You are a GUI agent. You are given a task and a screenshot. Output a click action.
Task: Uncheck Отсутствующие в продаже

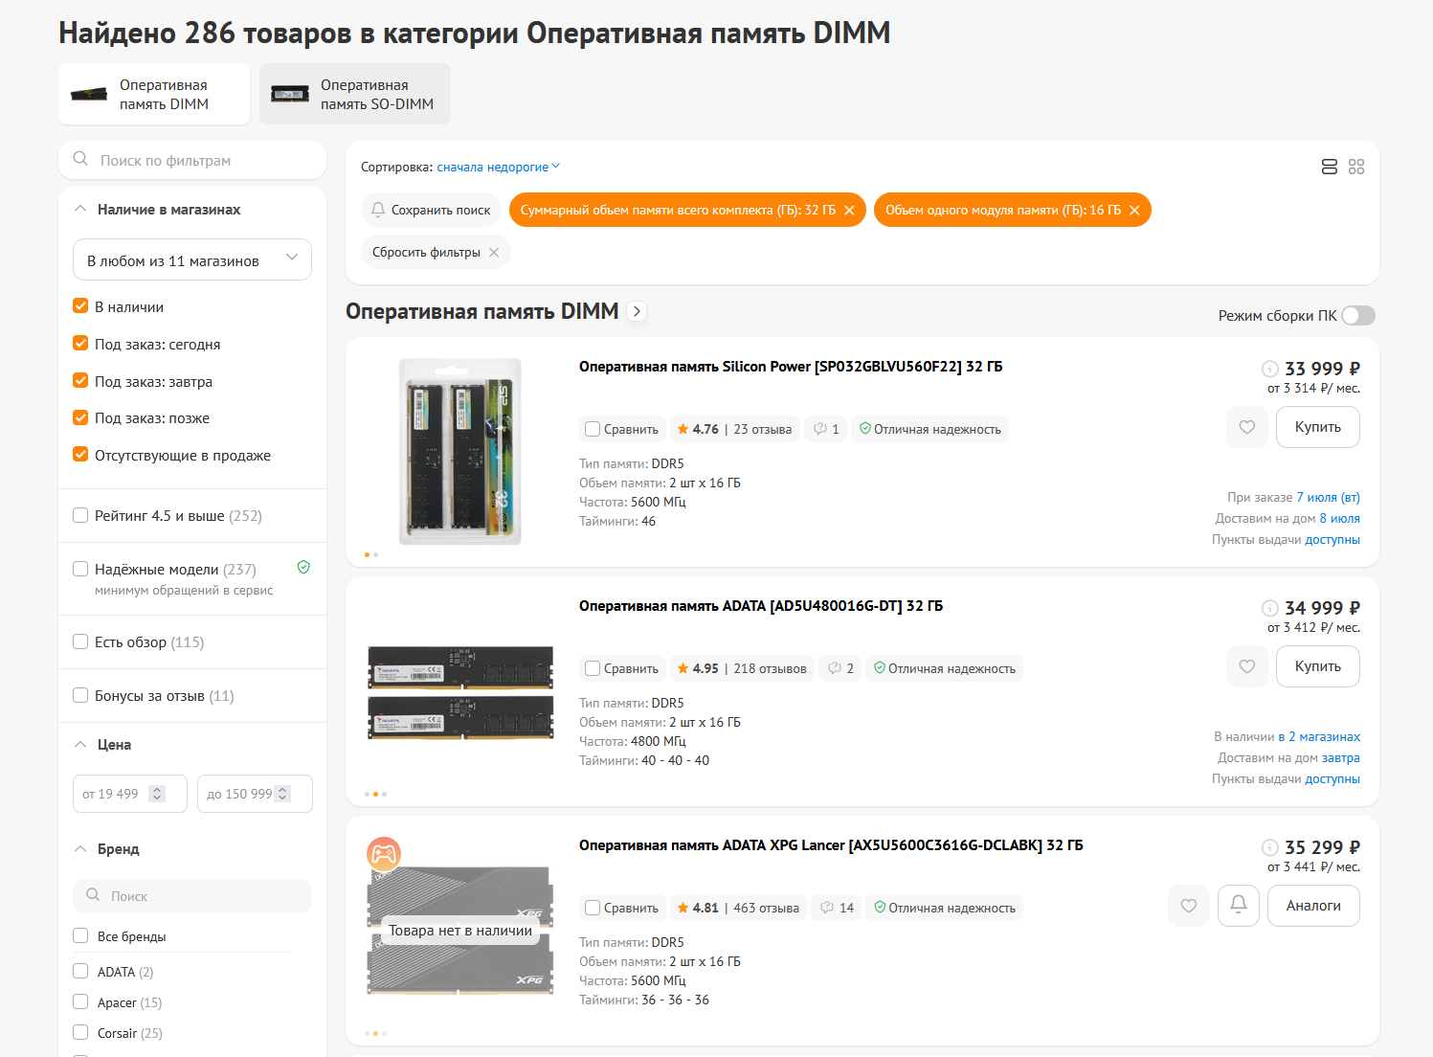(x=80, y=455)
